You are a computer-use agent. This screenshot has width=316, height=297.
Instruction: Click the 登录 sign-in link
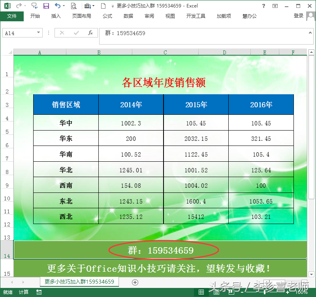pos(299,16)
